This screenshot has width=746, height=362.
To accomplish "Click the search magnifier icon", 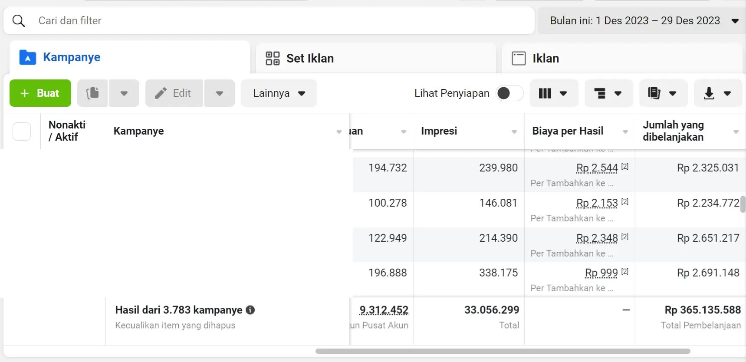I will (19, 21).
